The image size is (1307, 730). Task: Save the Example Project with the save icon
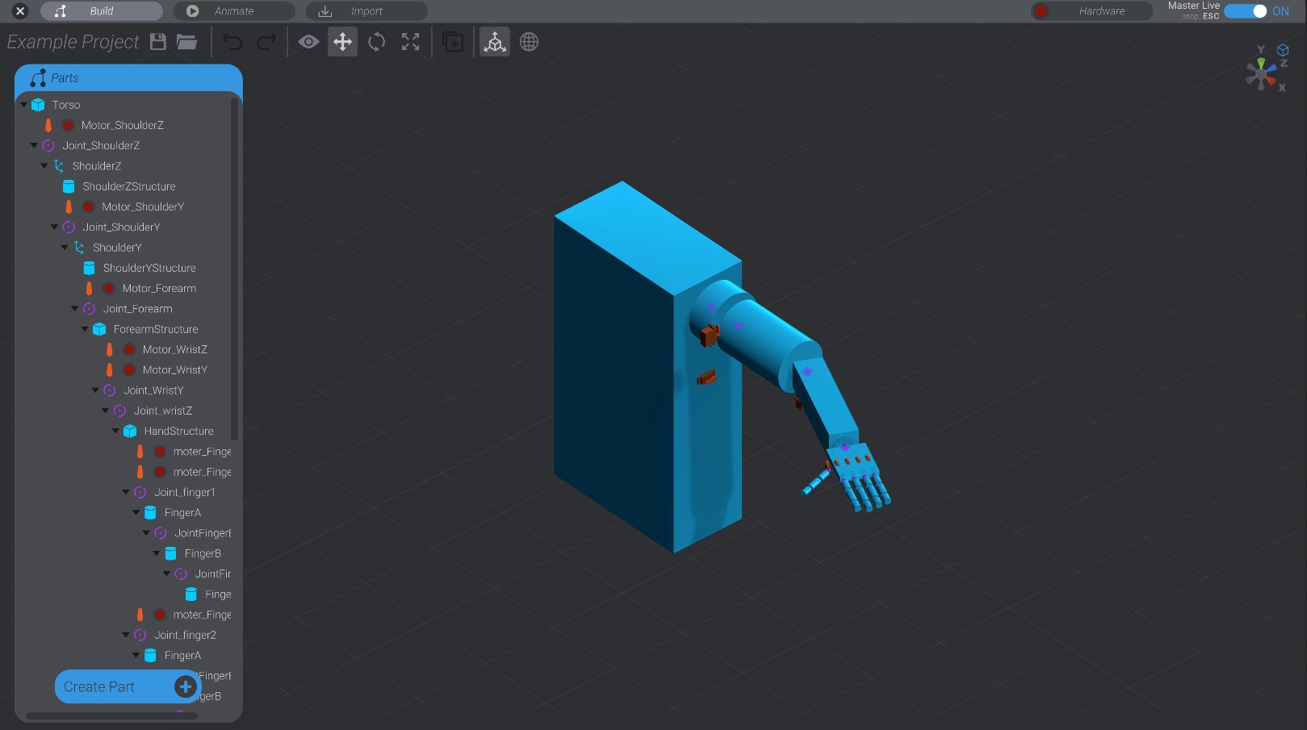coord(157,42)
